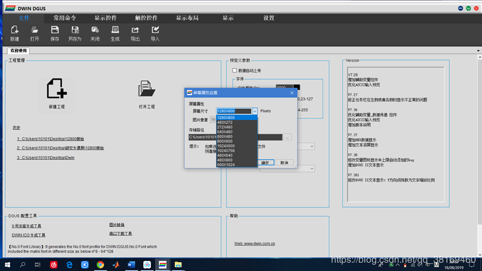Visit the www.dwin.com.cn web link
The width and height of the screenshot is (482, 271).
click(254, 244)
